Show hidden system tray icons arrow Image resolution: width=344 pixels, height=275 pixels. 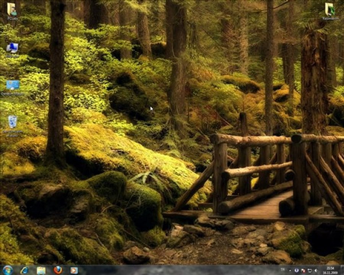[290, 271]
